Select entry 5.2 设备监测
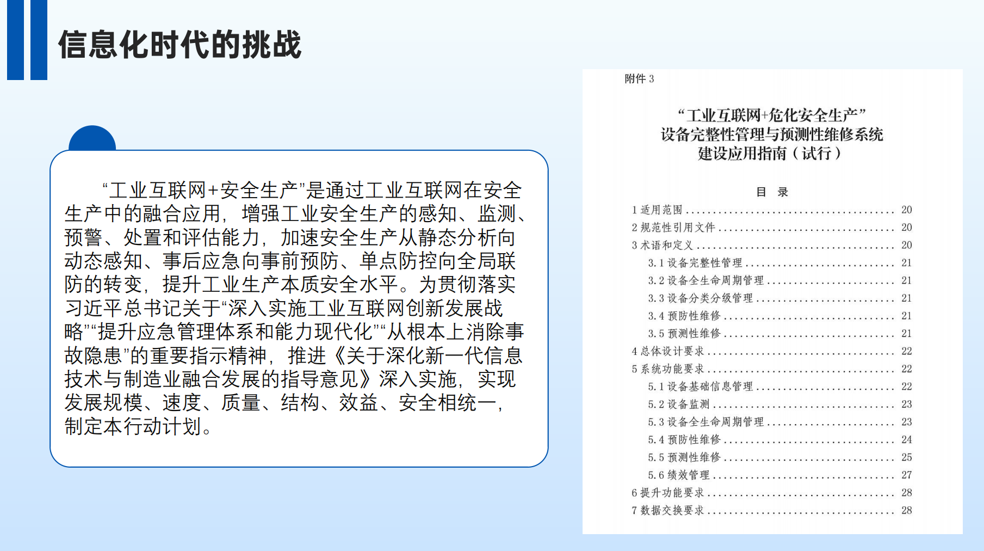 (x=780, y=404)
